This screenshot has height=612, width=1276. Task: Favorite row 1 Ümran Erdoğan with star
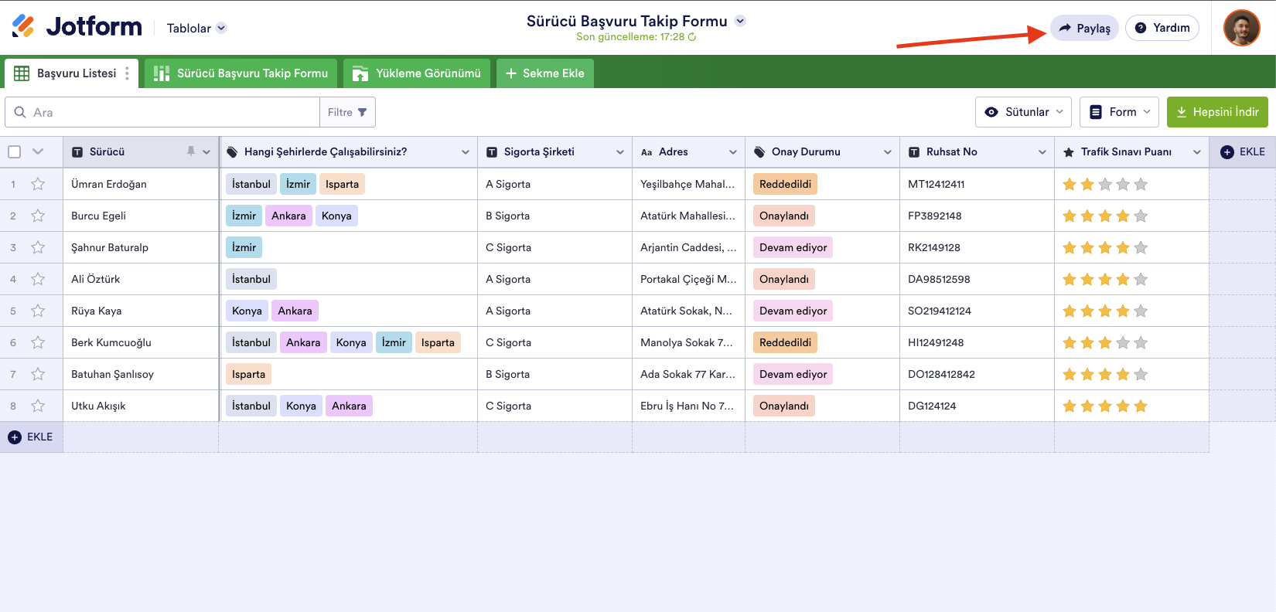point(38,184)
